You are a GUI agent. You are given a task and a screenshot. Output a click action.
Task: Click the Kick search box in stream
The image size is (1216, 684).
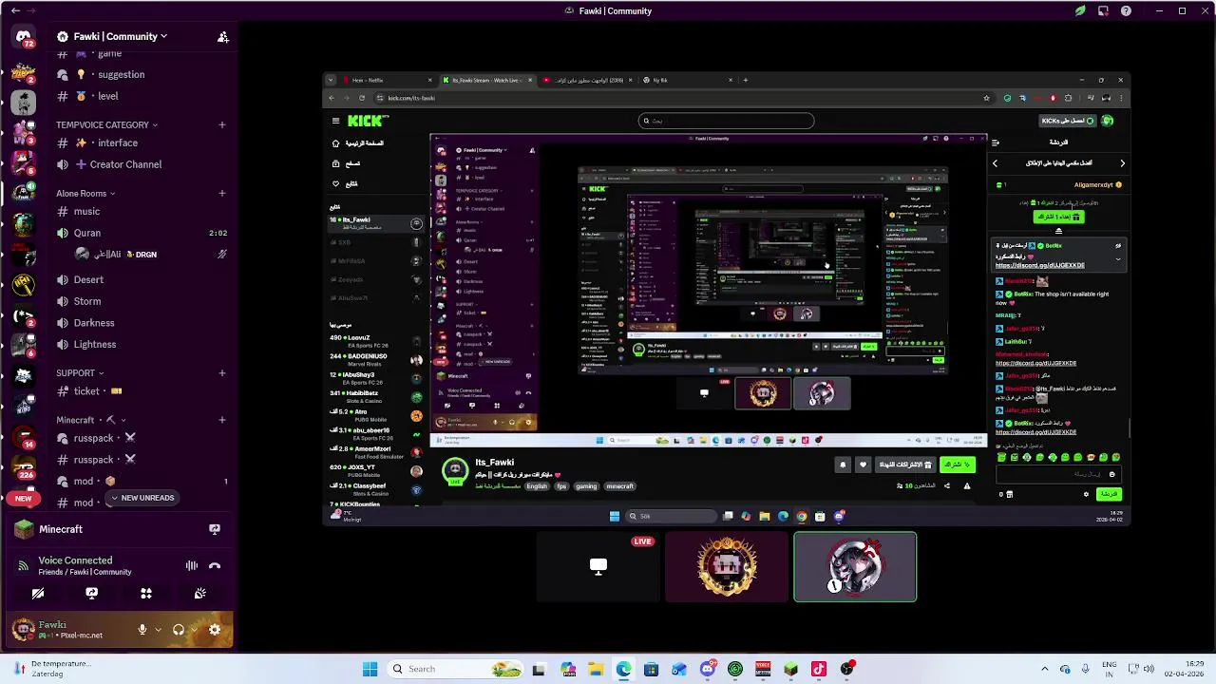(x=726, y=121)
